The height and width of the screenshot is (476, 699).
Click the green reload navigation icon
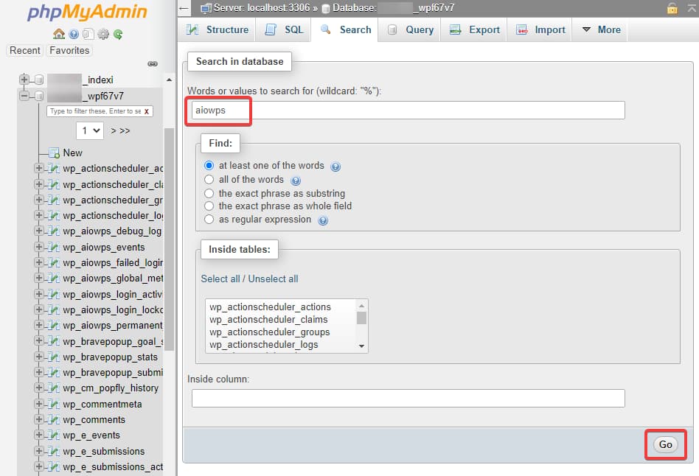pyautogui.click(x=118, y=34)
